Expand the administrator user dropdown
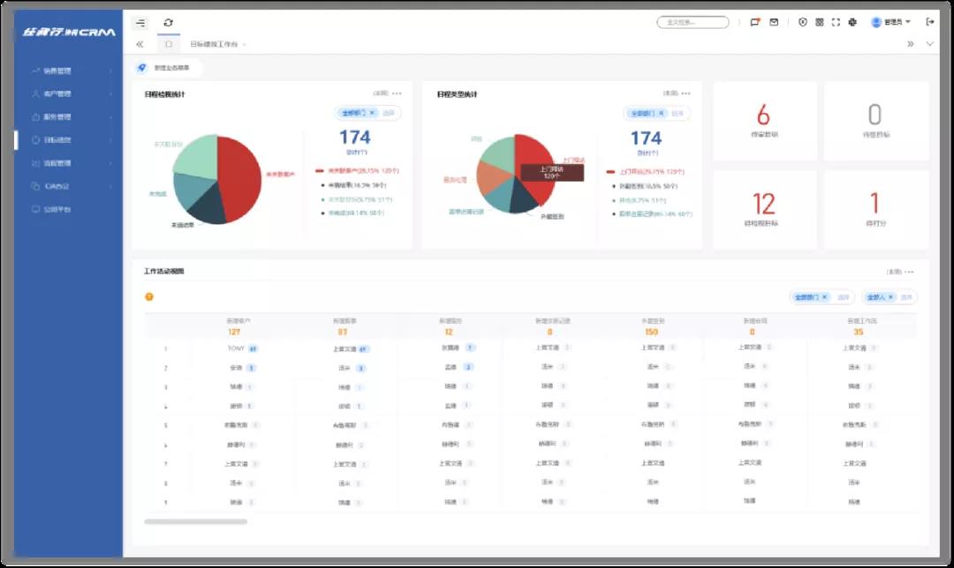This screenshot has width=954, height=568. coord(890,22)
